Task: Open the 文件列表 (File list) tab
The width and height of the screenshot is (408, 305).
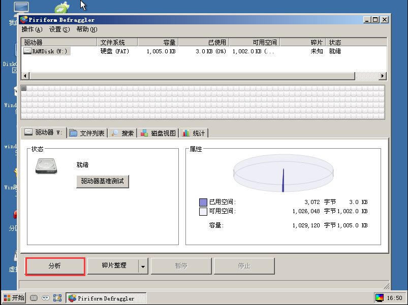Action: click(87, 133)
